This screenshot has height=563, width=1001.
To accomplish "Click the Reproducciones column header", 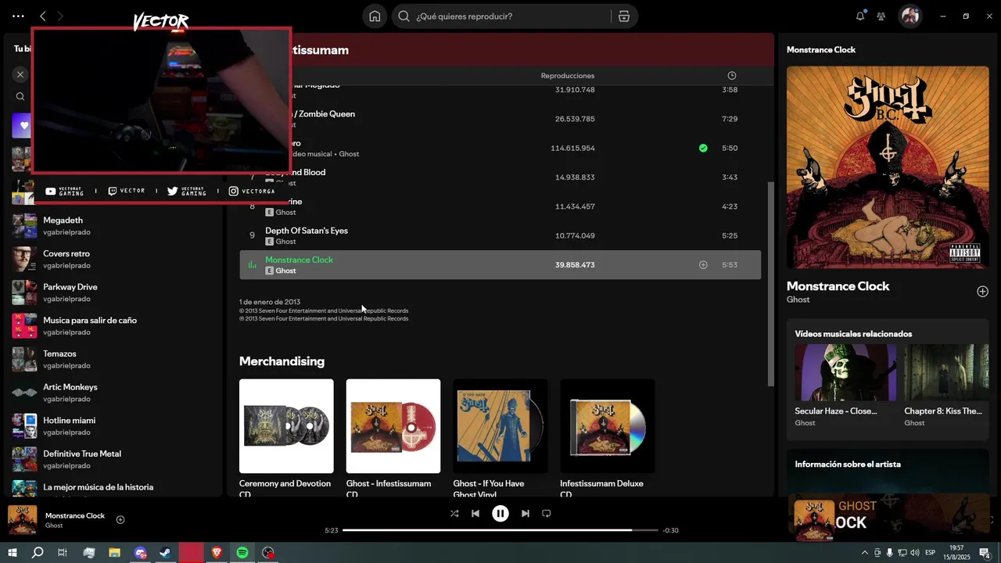I will (x=568, y=76).
